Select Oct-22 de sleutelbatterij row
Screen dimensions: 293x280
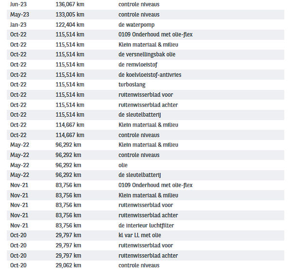pos(146,115)
